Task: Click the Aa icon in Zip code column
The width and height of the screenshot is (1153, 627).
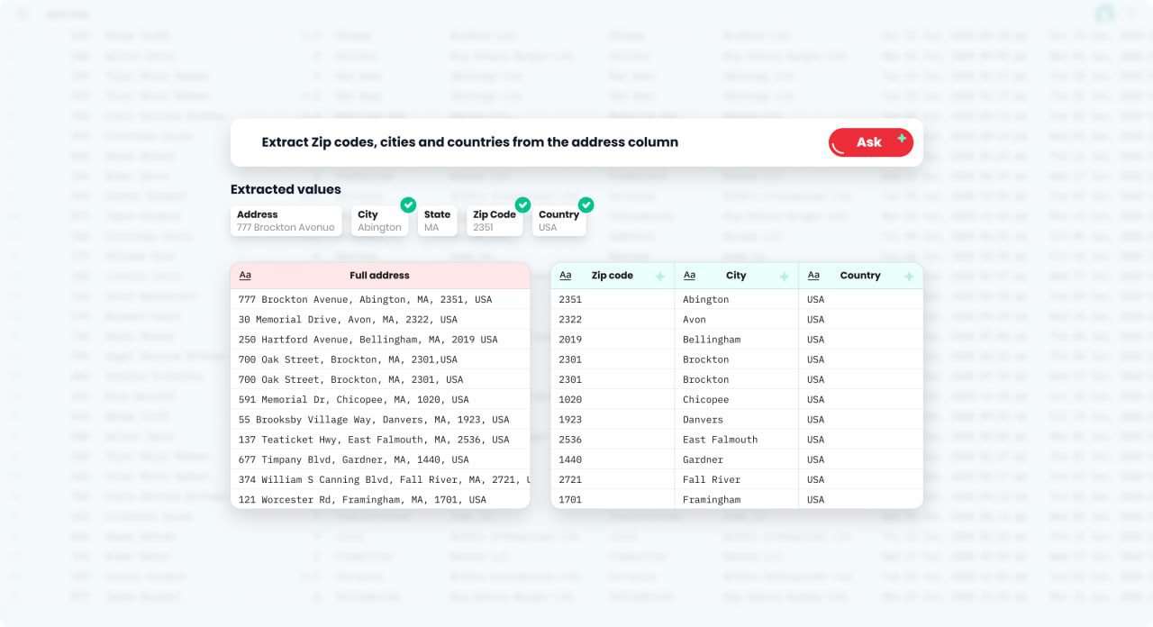Action: (x=566, y=276)
